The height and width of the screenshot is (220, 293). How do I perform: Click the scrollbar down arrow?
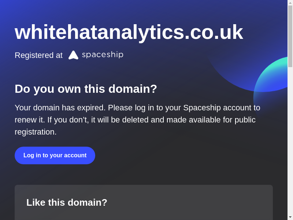pos(290,217)
